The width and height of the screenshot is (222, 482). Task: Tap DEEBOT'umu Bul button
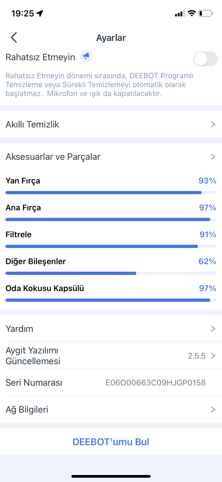coord(111,442)
